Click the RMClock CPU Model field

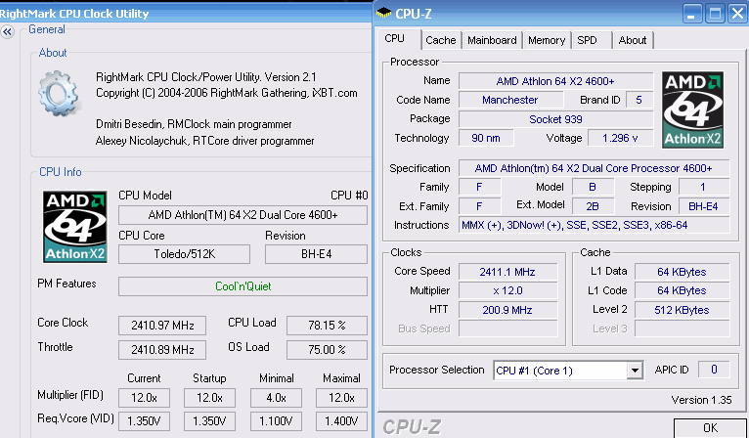point(242,215)
